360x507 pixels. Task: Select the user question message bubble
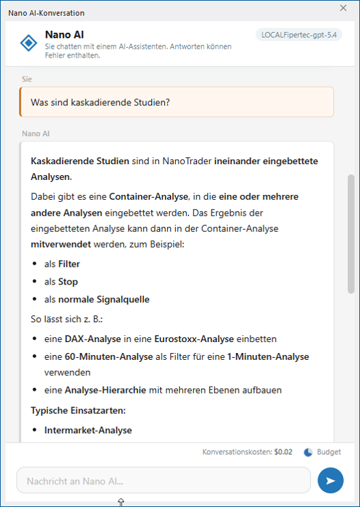click(x=177, y=102)
